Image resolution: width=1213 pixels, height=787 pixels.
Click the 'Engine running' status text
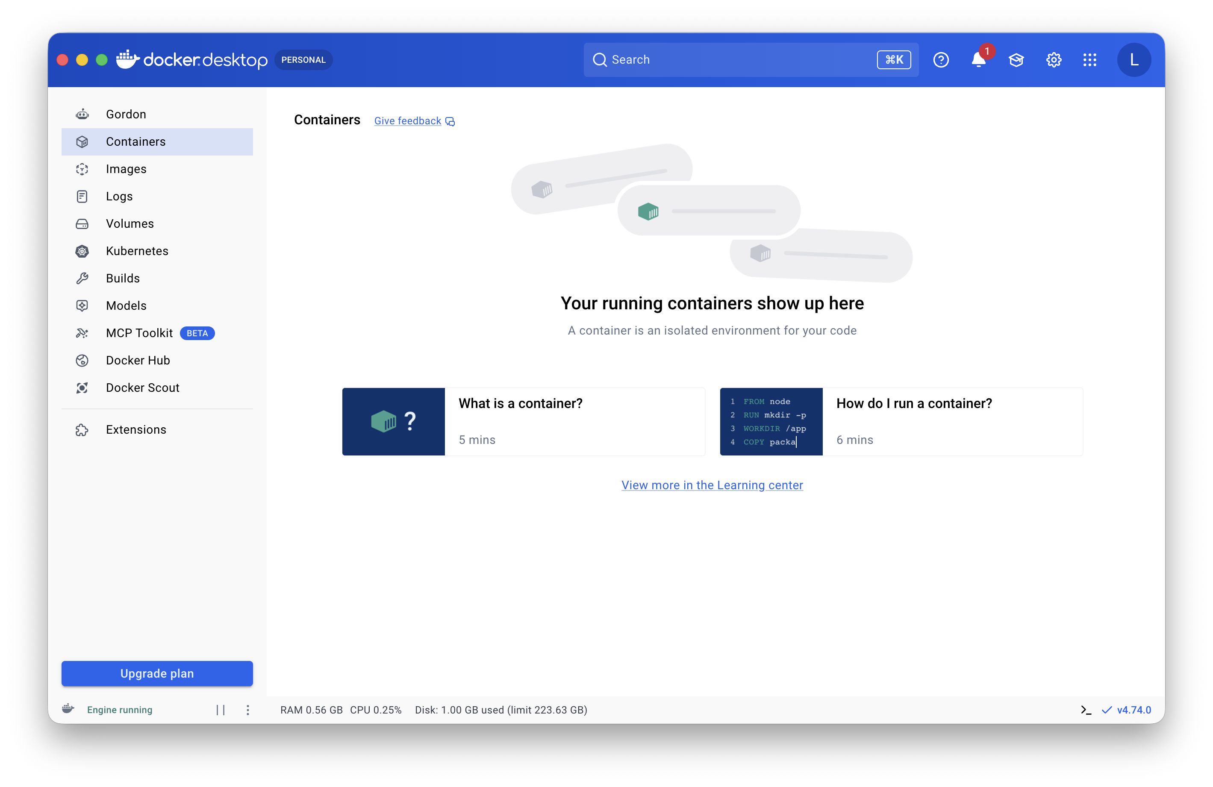(x=120, y=710)
